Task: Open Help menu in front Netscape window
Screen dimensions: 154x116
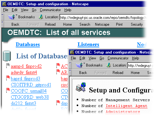Action: (x=135, y=58)
